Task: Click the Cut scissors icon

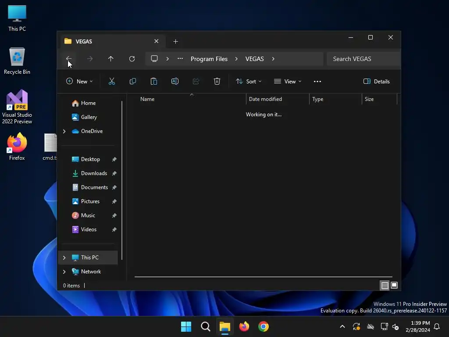Action: coord(112,81)
